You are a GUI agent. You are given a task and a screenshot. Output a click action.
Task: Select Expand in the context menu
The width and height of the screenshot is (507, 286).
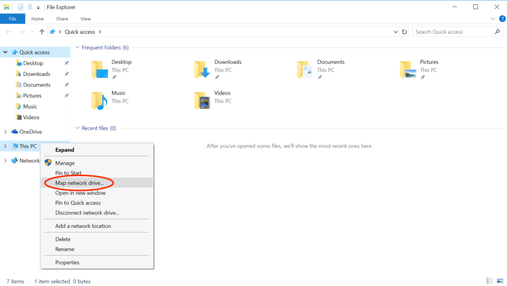coord(97,150)
